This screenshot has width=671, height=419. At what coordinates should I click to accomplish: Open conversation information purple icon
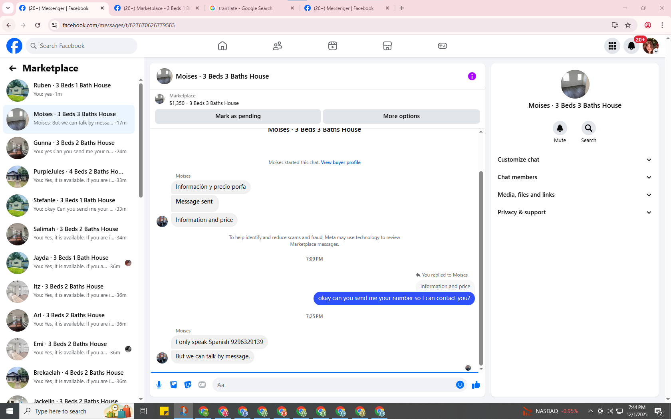[472, 76]
